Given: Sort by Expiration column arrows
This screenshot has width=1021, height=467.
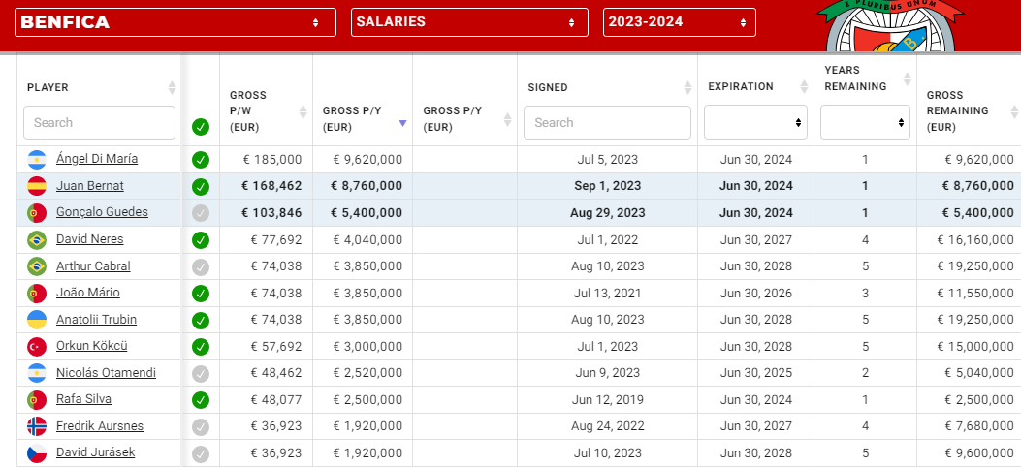Looking at the screenshot, I should [804, 86].
